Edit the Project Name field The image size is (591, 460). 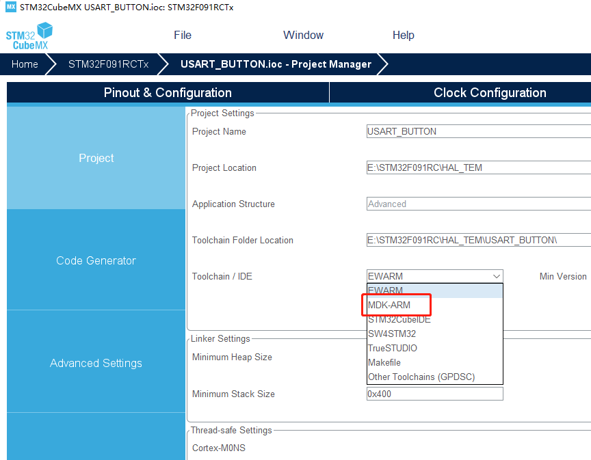[479, 131]
